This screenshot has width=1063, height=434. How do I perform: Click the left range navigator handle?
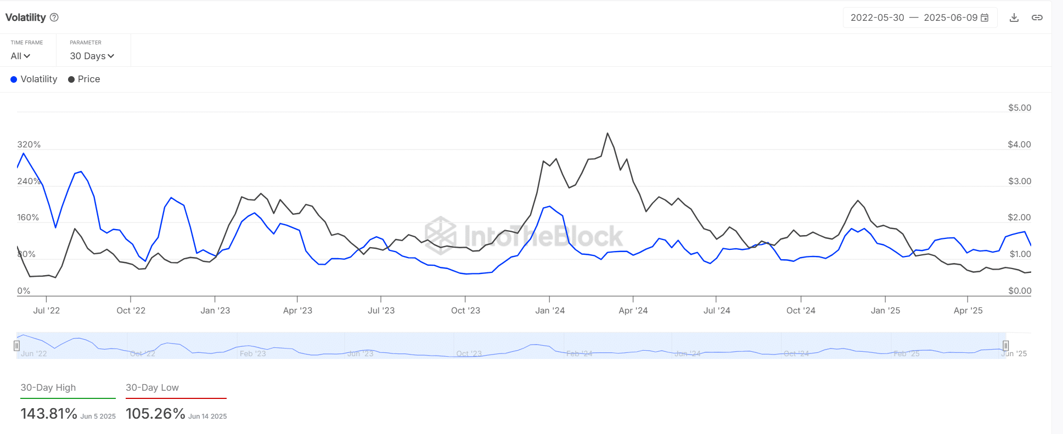[17, 346]
